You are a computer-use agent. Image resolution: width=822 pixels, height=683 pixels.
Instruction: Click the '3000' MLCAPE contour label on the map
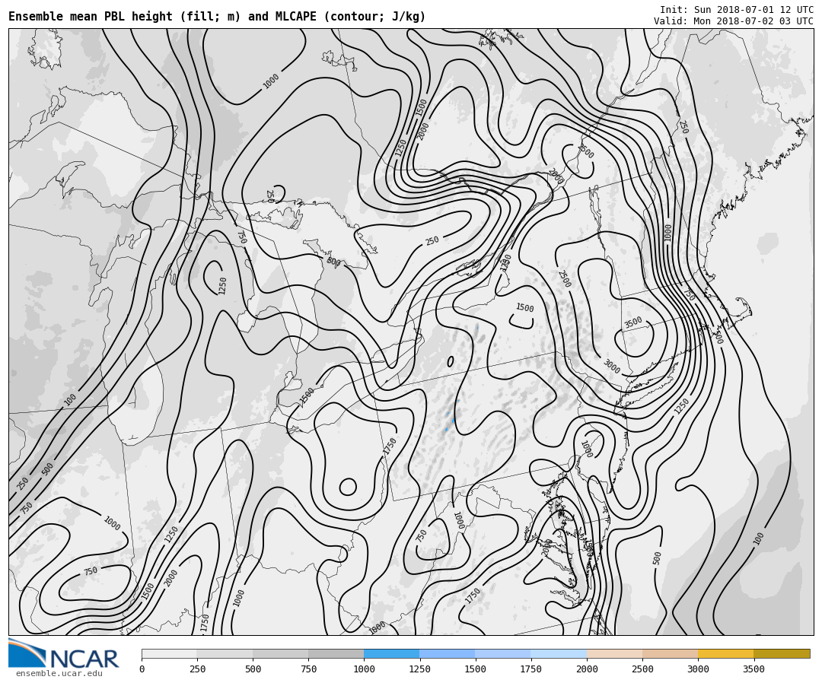(x=612, y=366)
